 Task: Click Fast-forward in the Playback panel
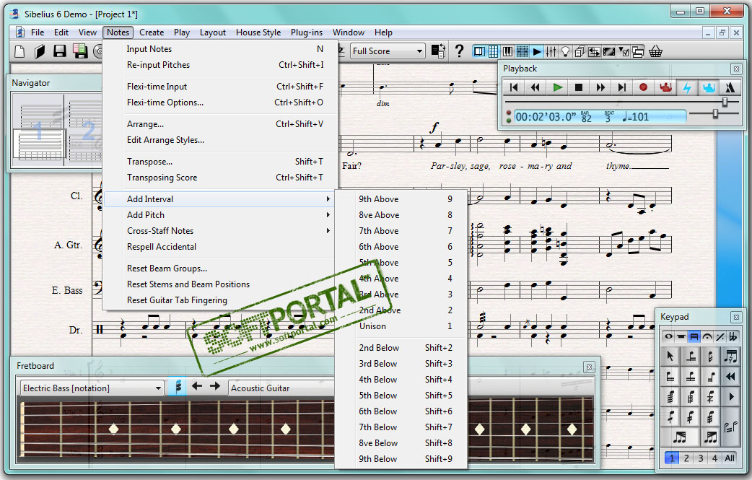pos(600,87)
